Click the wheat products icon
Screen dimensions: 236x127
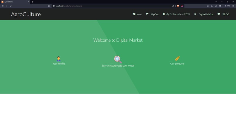[177, 58]
